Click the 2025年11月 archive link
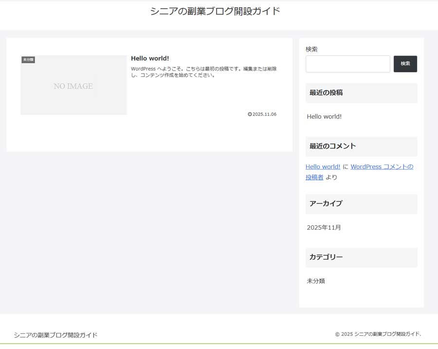 [x=324, y=227]
